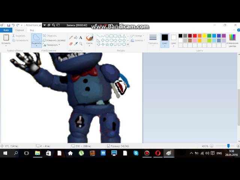Image resolution: width=240 pixels, height=180 pixels.
Task: Open Edit colors (Изменение цветов) dialog
Action: (232, 41)
